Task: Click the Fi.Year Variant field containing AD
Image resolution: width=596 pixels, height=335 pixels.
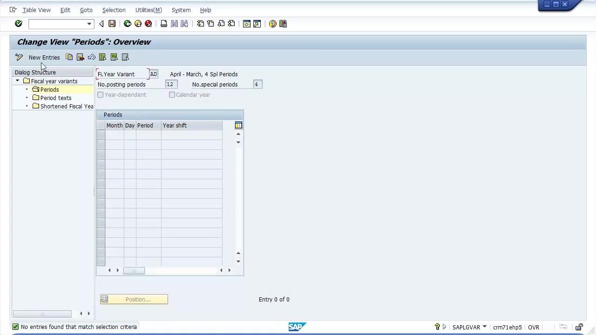Action: 153,74
